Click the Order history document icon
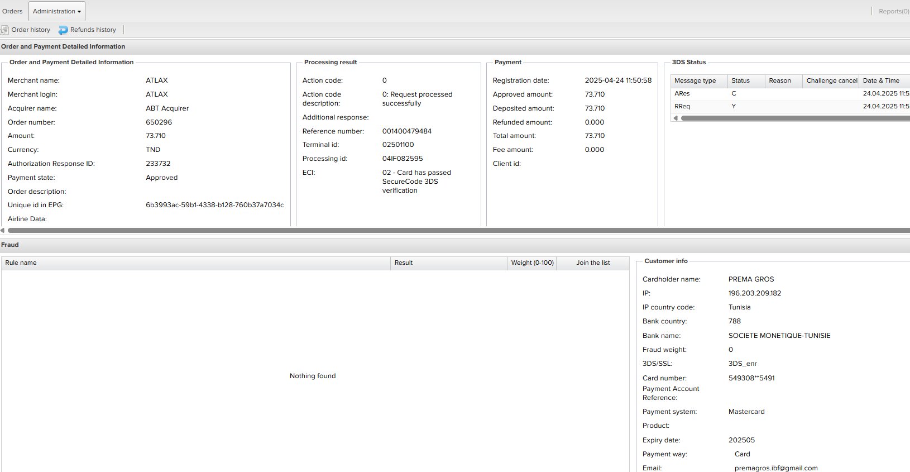The image size is (910, 472). tap(4, 30)
